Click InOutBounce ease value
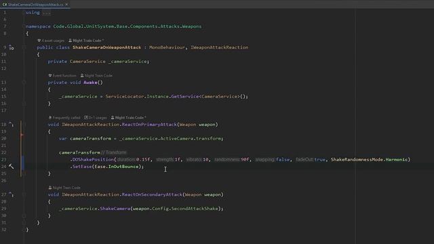The height and width of the screenshot is (244, 434). 123,166
